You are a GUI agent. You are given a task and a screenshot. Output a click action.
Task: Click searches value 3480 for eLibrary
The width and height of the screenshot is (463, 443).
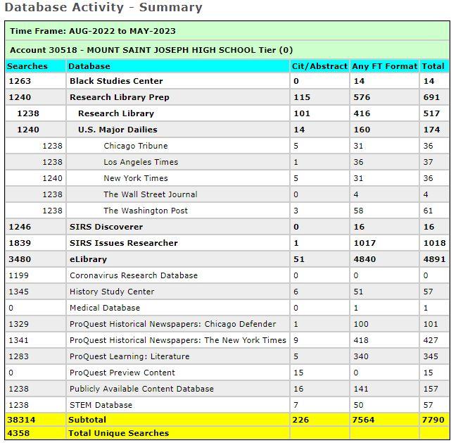point(20,259)
